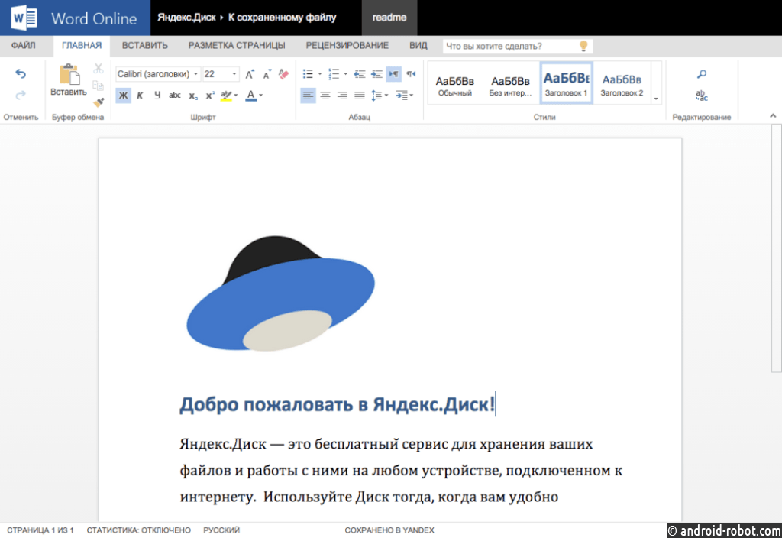This screenshot has height=538, width=782.
Task: Insert a numbered list
Action: click(x=334, y=74)
